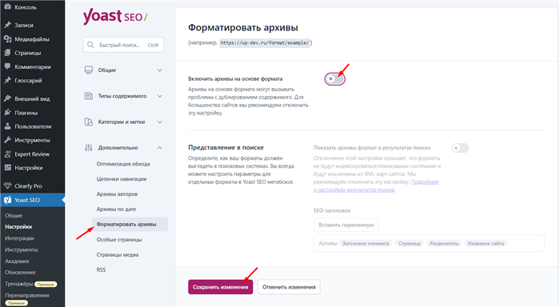Open Настройки under Yoast SEO submenu
Viewport: 560px width, 307px height.
pos(18,227)
